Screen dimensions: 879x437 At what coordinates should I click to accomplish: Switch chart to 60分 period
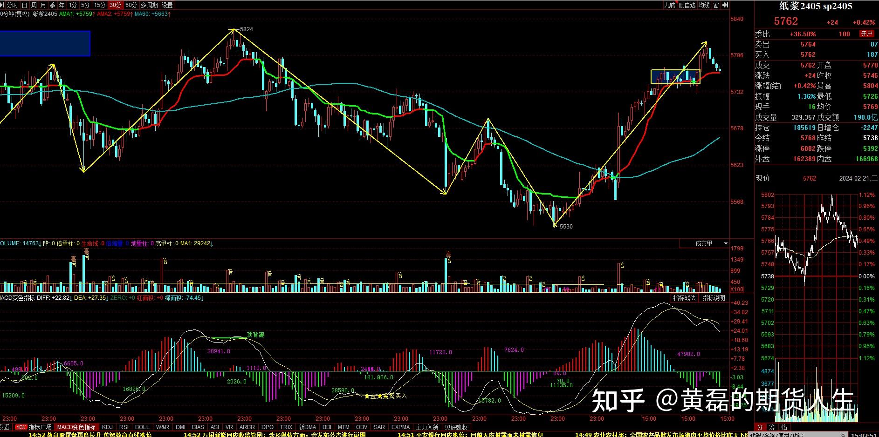pyautogui.click(x=131, y=5)
